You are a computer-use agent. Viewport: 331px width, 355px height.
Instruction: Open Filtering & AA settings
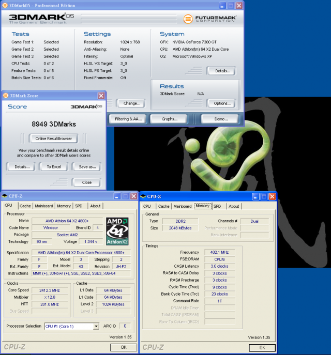pyautogui.click(x=128, y=119)
